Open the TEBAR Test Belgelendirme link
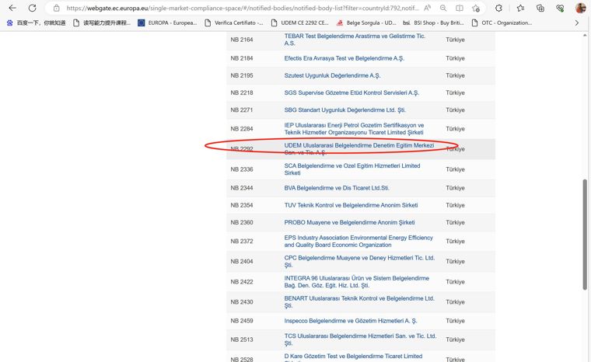The width and height of the screenshot is (591, 362). [355, 40]
